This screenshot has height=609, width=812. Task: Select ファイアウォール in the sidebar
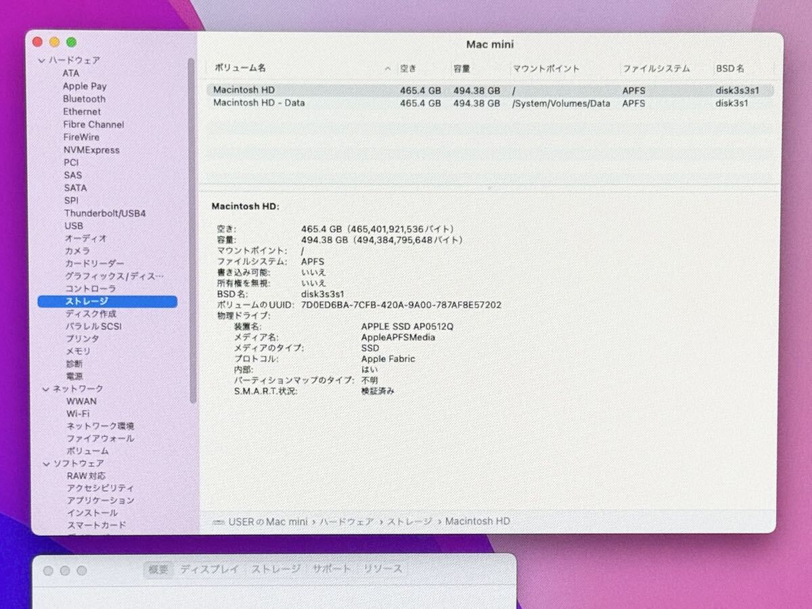click(100, 438)
